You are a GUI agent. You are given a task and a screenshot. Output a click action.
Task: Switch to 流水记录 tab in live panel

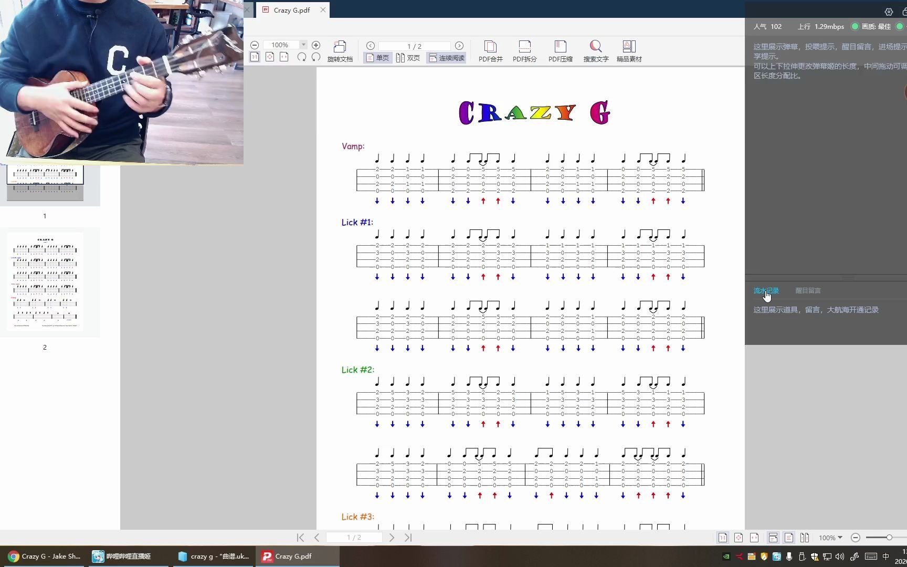click(766, 290)
